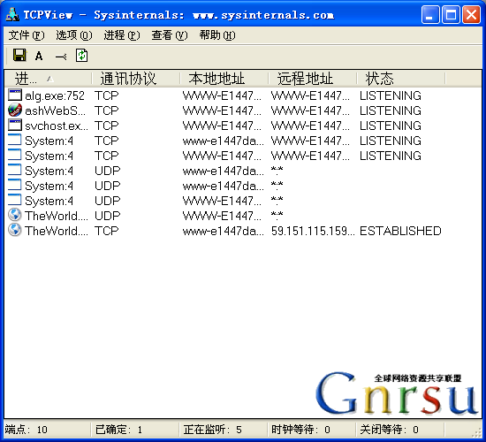Image resolution: width=486 pixels, height=442 pixels.
Task: Click the icon of the TheWorld UDP row
Action: click(15, 215)
